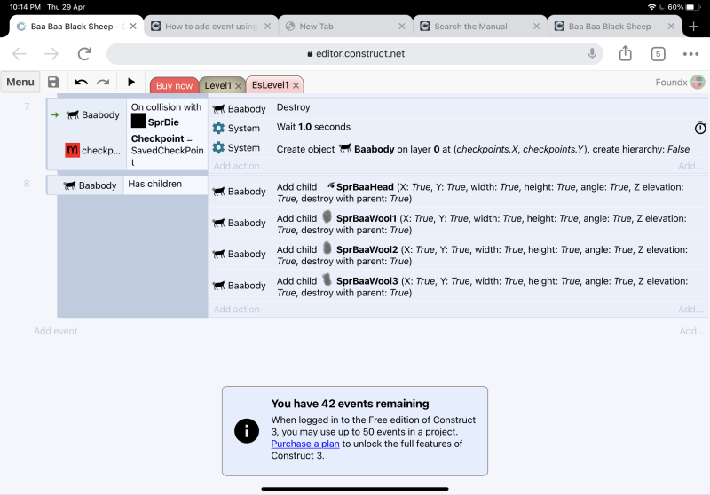Viewport: 710px width, 495px height.
Task: Select the Baabody object in event 8 condition
Action: 90,185
